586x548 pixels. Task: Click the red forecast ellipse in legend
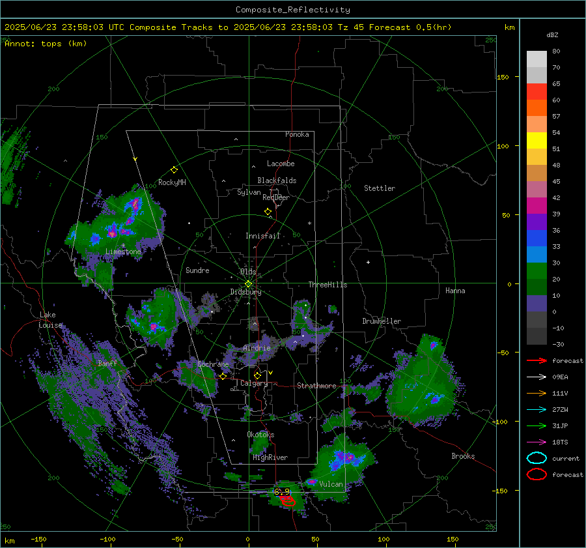click(x=537, y=474)
